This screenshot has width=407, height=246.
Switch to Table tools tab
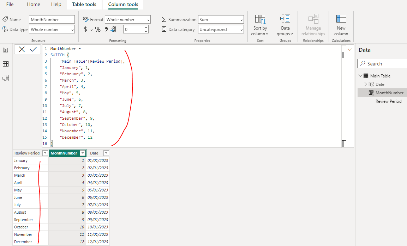point(84,4)
